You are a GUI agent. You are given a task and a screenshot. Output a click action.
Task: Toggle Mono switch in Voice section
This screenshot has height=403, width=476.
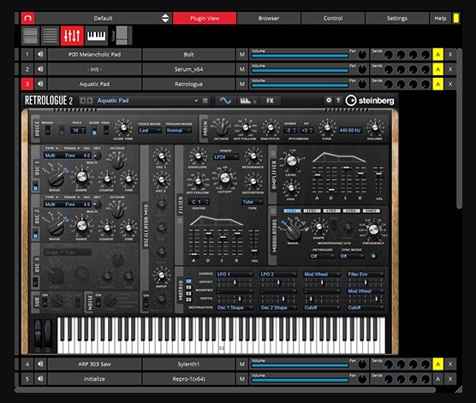48,131
